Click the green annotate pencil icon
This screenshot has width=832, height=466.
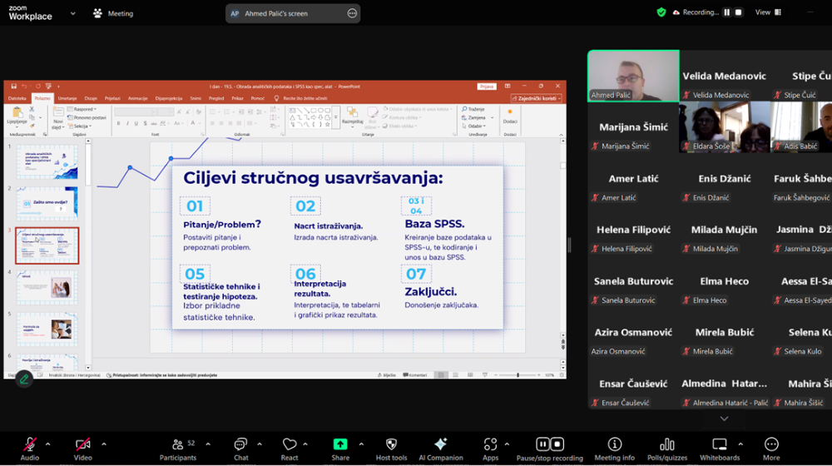pos(24,379)
